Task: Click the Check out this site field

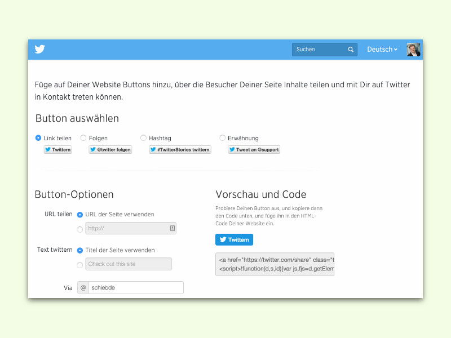Action: 129,264
